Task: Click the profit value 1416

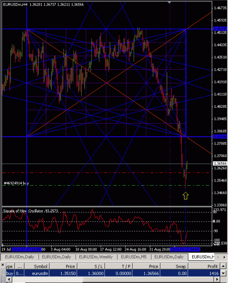Action: 204,273
